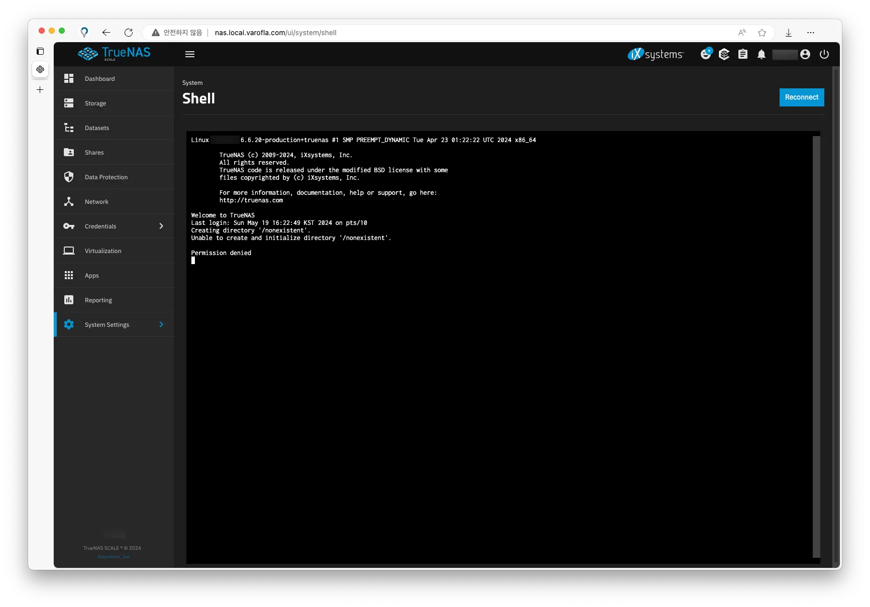Open the Jobs clipboard icon
Viewport: 870px width, 607px height.
[743, 54]
